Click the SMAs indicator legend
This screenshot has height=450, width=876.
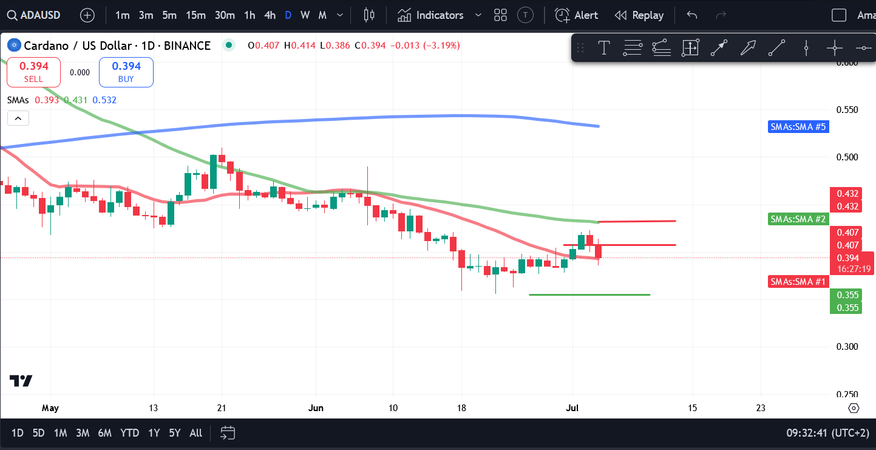(18, 100)
